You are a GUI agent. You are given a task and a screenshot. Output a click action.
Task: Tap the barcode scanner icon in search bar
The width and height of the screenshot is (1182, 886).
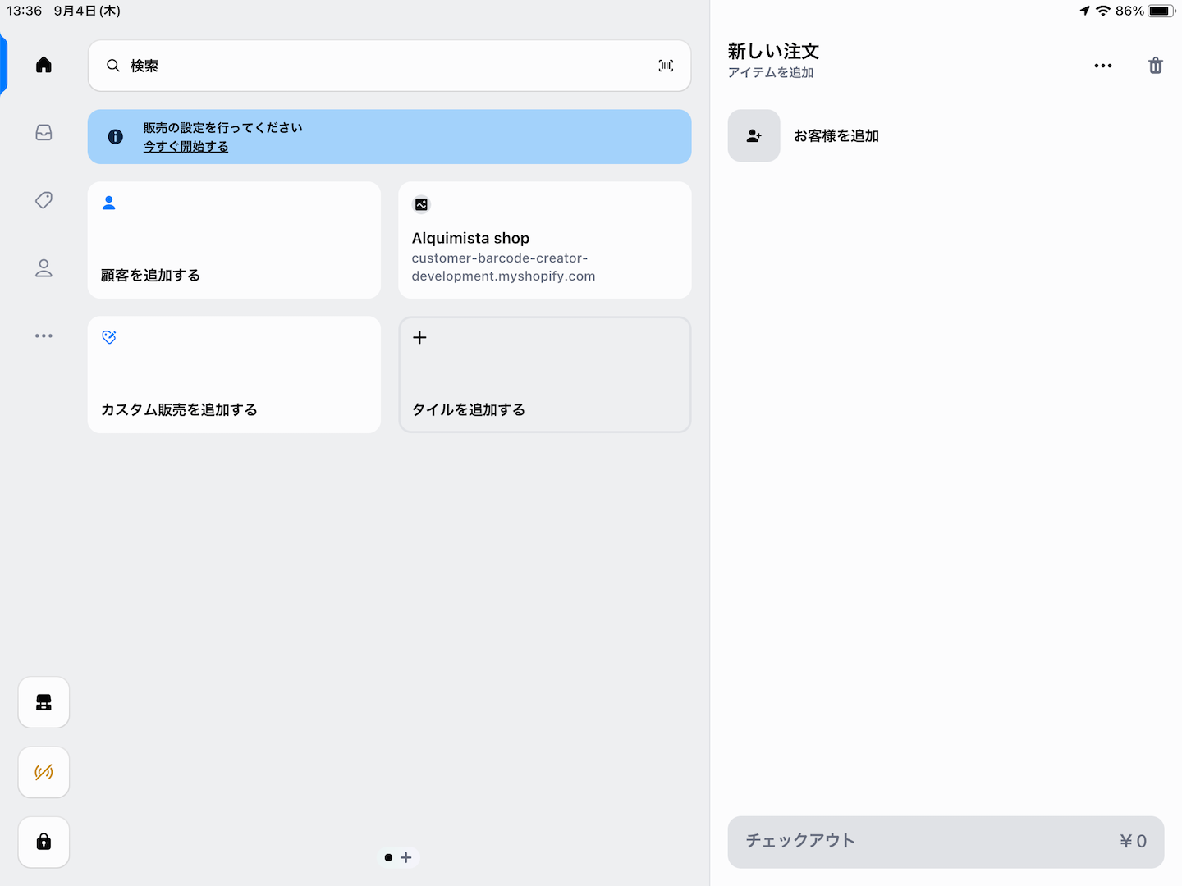pyautogui.click(x=666, y=66)
